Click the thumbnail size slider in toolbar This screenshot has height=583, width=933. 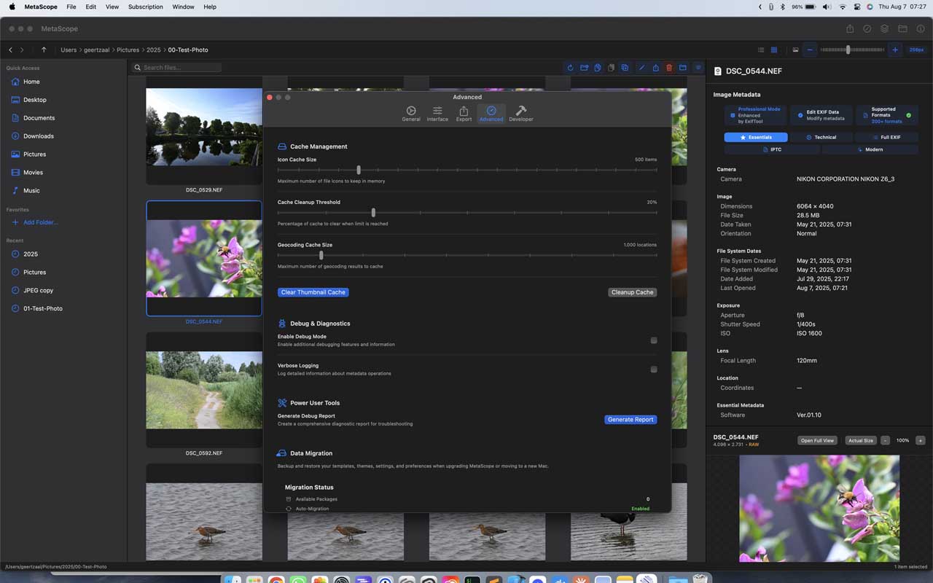pos(852,50)
